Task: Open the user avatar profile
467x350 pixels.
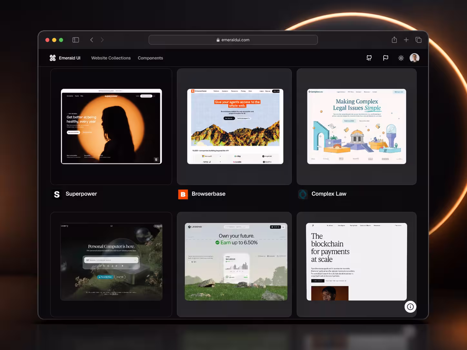Action: coord(414,58)
